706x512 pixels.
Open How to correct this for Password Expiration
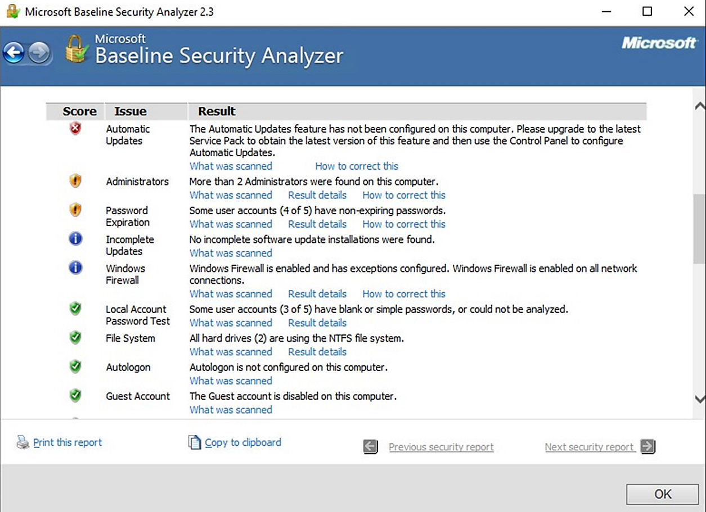(x=404, y=224)
